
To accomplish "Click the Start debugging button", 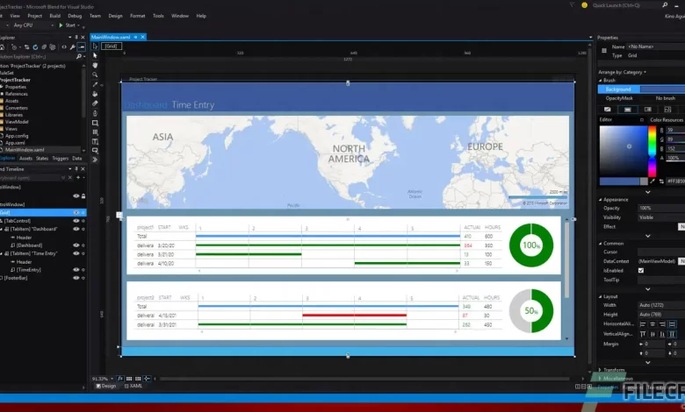I will coord(68,25).
